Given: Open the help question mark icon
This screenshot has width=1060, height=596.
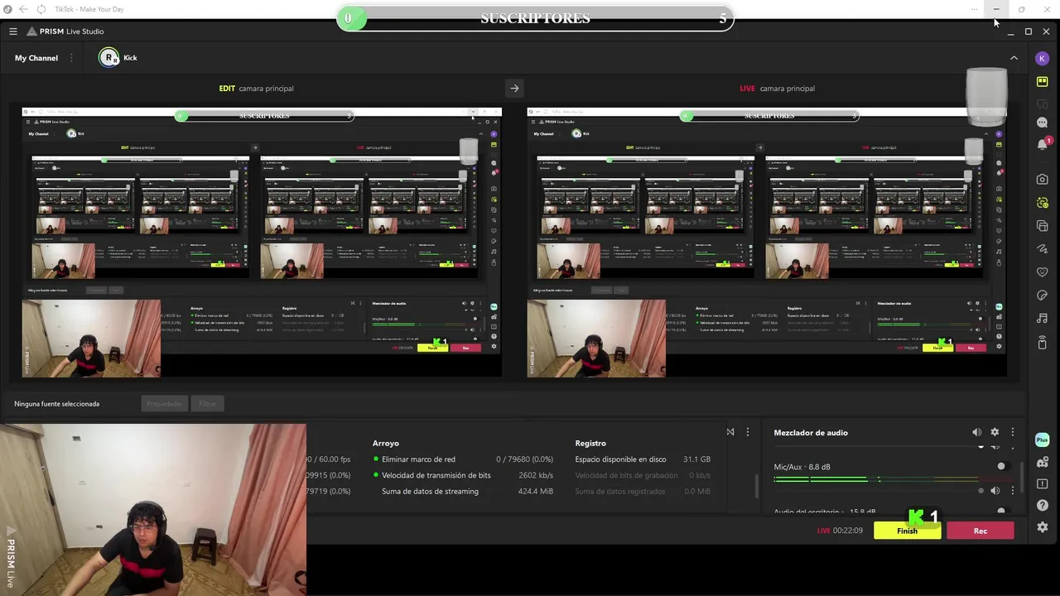Looking at the screenshot, I should tap(1042, 506).
